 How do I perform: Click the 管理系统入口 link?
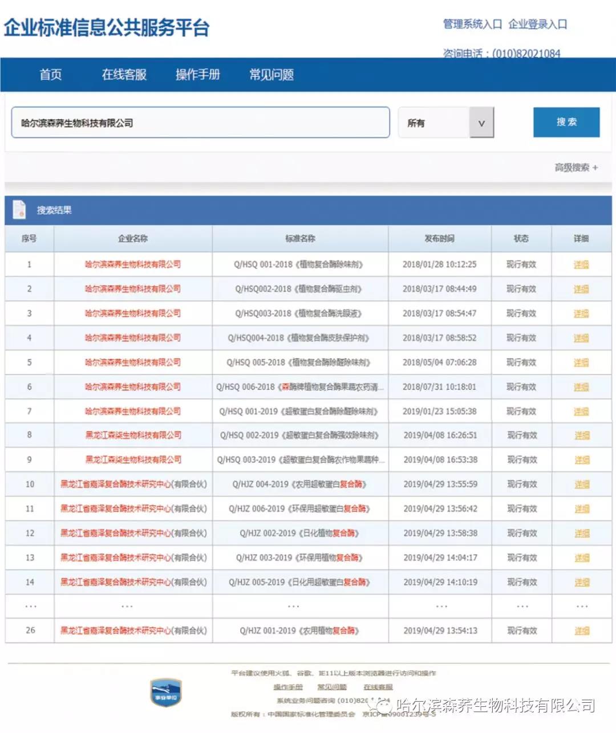coord(472,24)
